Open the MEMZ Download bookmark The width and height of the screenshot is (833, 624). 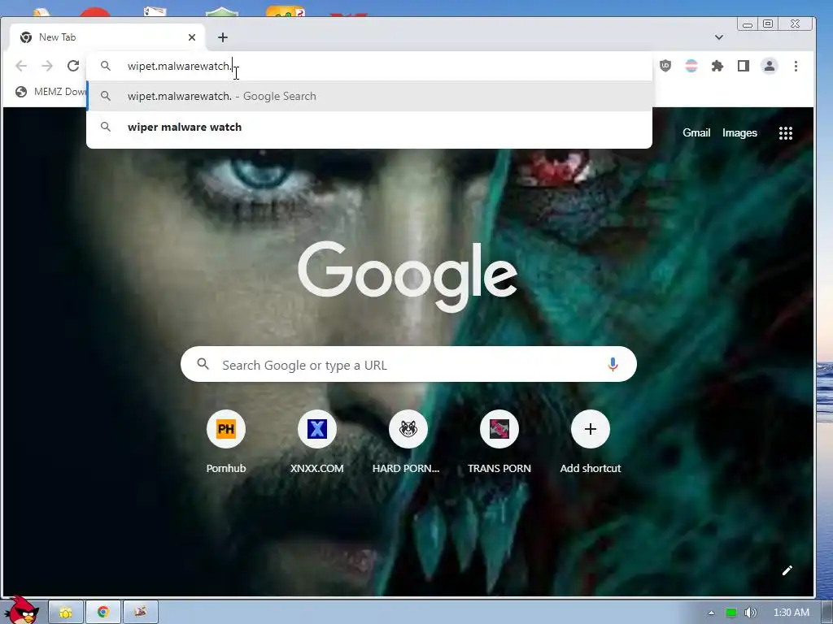50,91
